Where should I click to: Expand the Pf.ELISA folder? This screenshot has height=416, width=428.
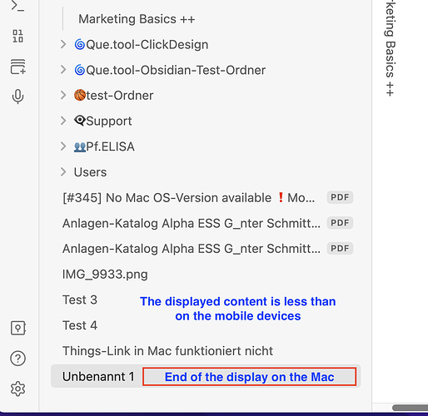click(x=63, y=146)
